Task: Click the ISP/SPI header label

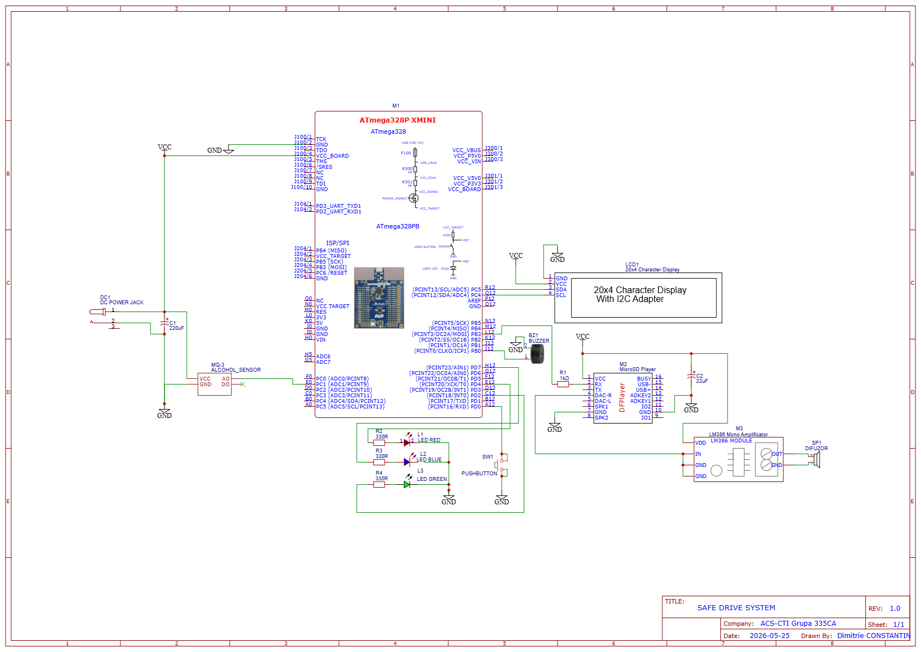Action: click(337, 243)
